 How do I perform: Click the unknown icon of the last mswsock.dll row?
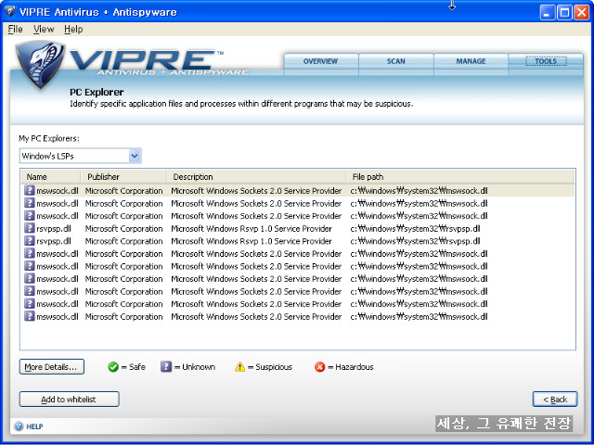tap(30, 316)
